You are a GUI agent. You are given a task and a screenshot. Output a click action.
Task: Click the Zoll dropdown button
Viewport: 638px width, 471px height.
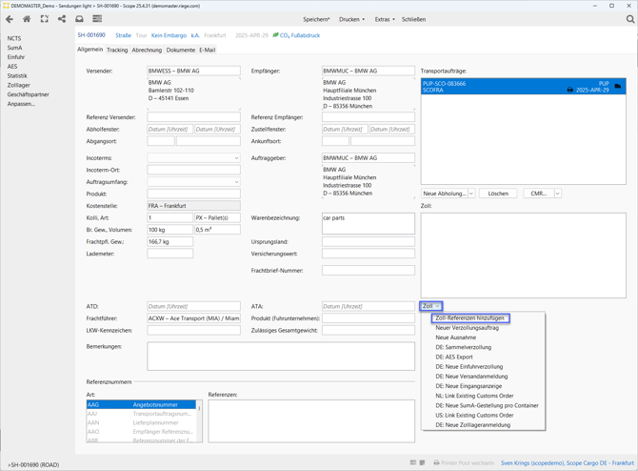coord(431,306)
